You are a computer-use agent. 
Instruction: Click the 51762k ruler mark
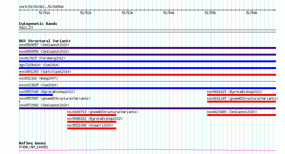point(86,13)
